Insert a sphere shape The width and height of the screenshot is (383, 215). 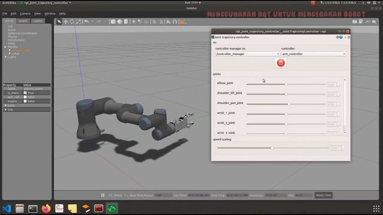tap(120, 21)
